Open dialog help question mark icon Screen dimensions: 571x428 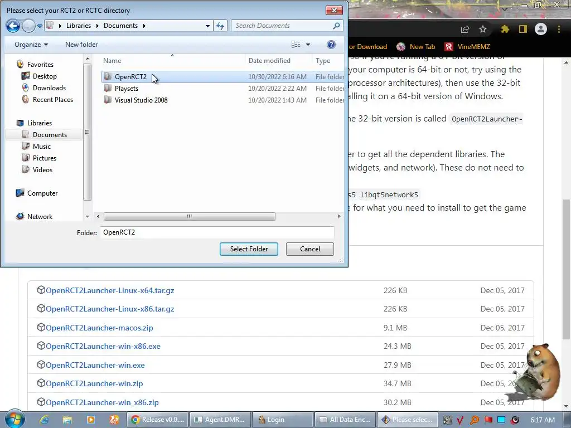tap(331, 45)
